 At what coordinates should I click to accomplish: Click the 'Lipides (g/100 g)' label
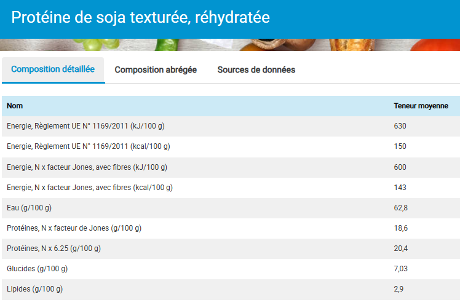34,289
